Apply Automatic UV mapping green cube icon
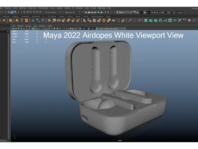This screenshot has height=149, width=198. tap(160, 20)
